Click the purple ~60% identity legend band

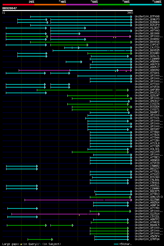(x=82, y=5)
